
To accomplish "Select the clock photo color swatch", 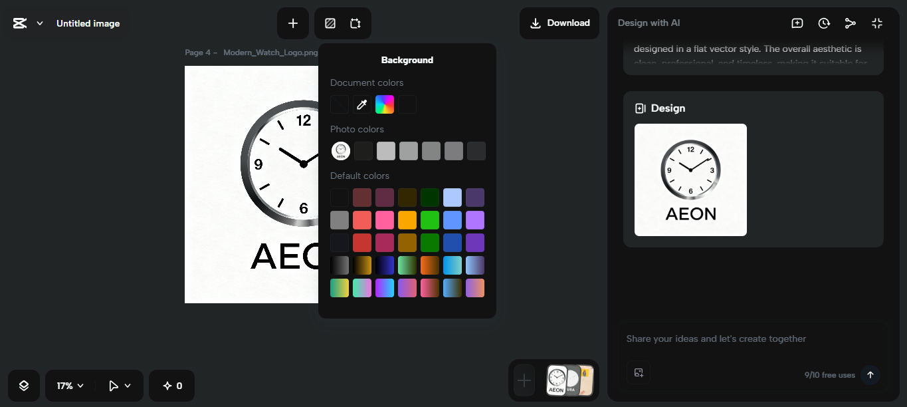I will [x=340, y=150].
